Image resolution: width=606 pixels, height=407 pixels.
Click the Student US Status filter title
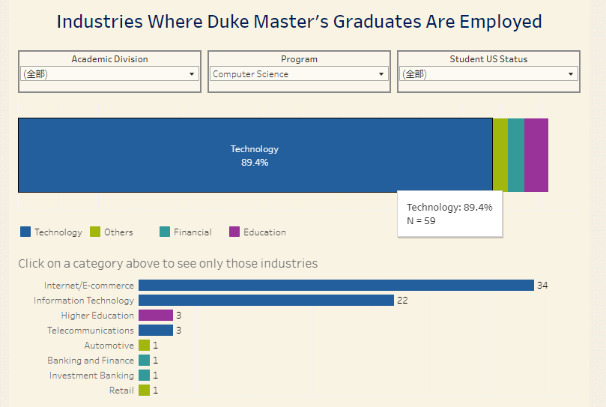488,59
